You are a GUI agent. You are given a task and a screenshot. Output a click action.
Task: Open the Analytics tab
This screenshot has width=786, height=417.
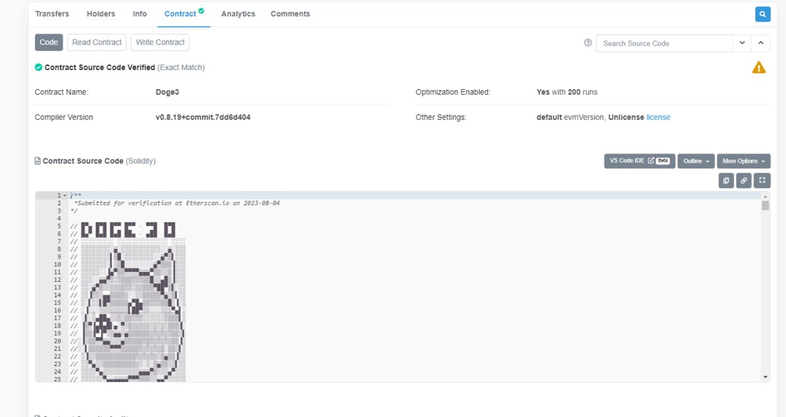tap(238, 14)
